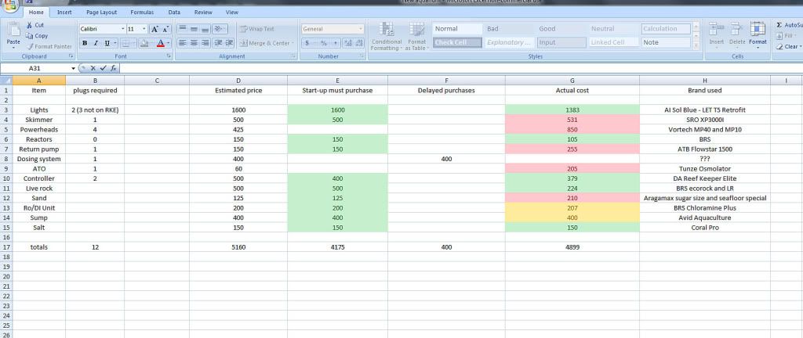Toggle Underline formatting
This screenshot has height=338, width=803.
107,43
